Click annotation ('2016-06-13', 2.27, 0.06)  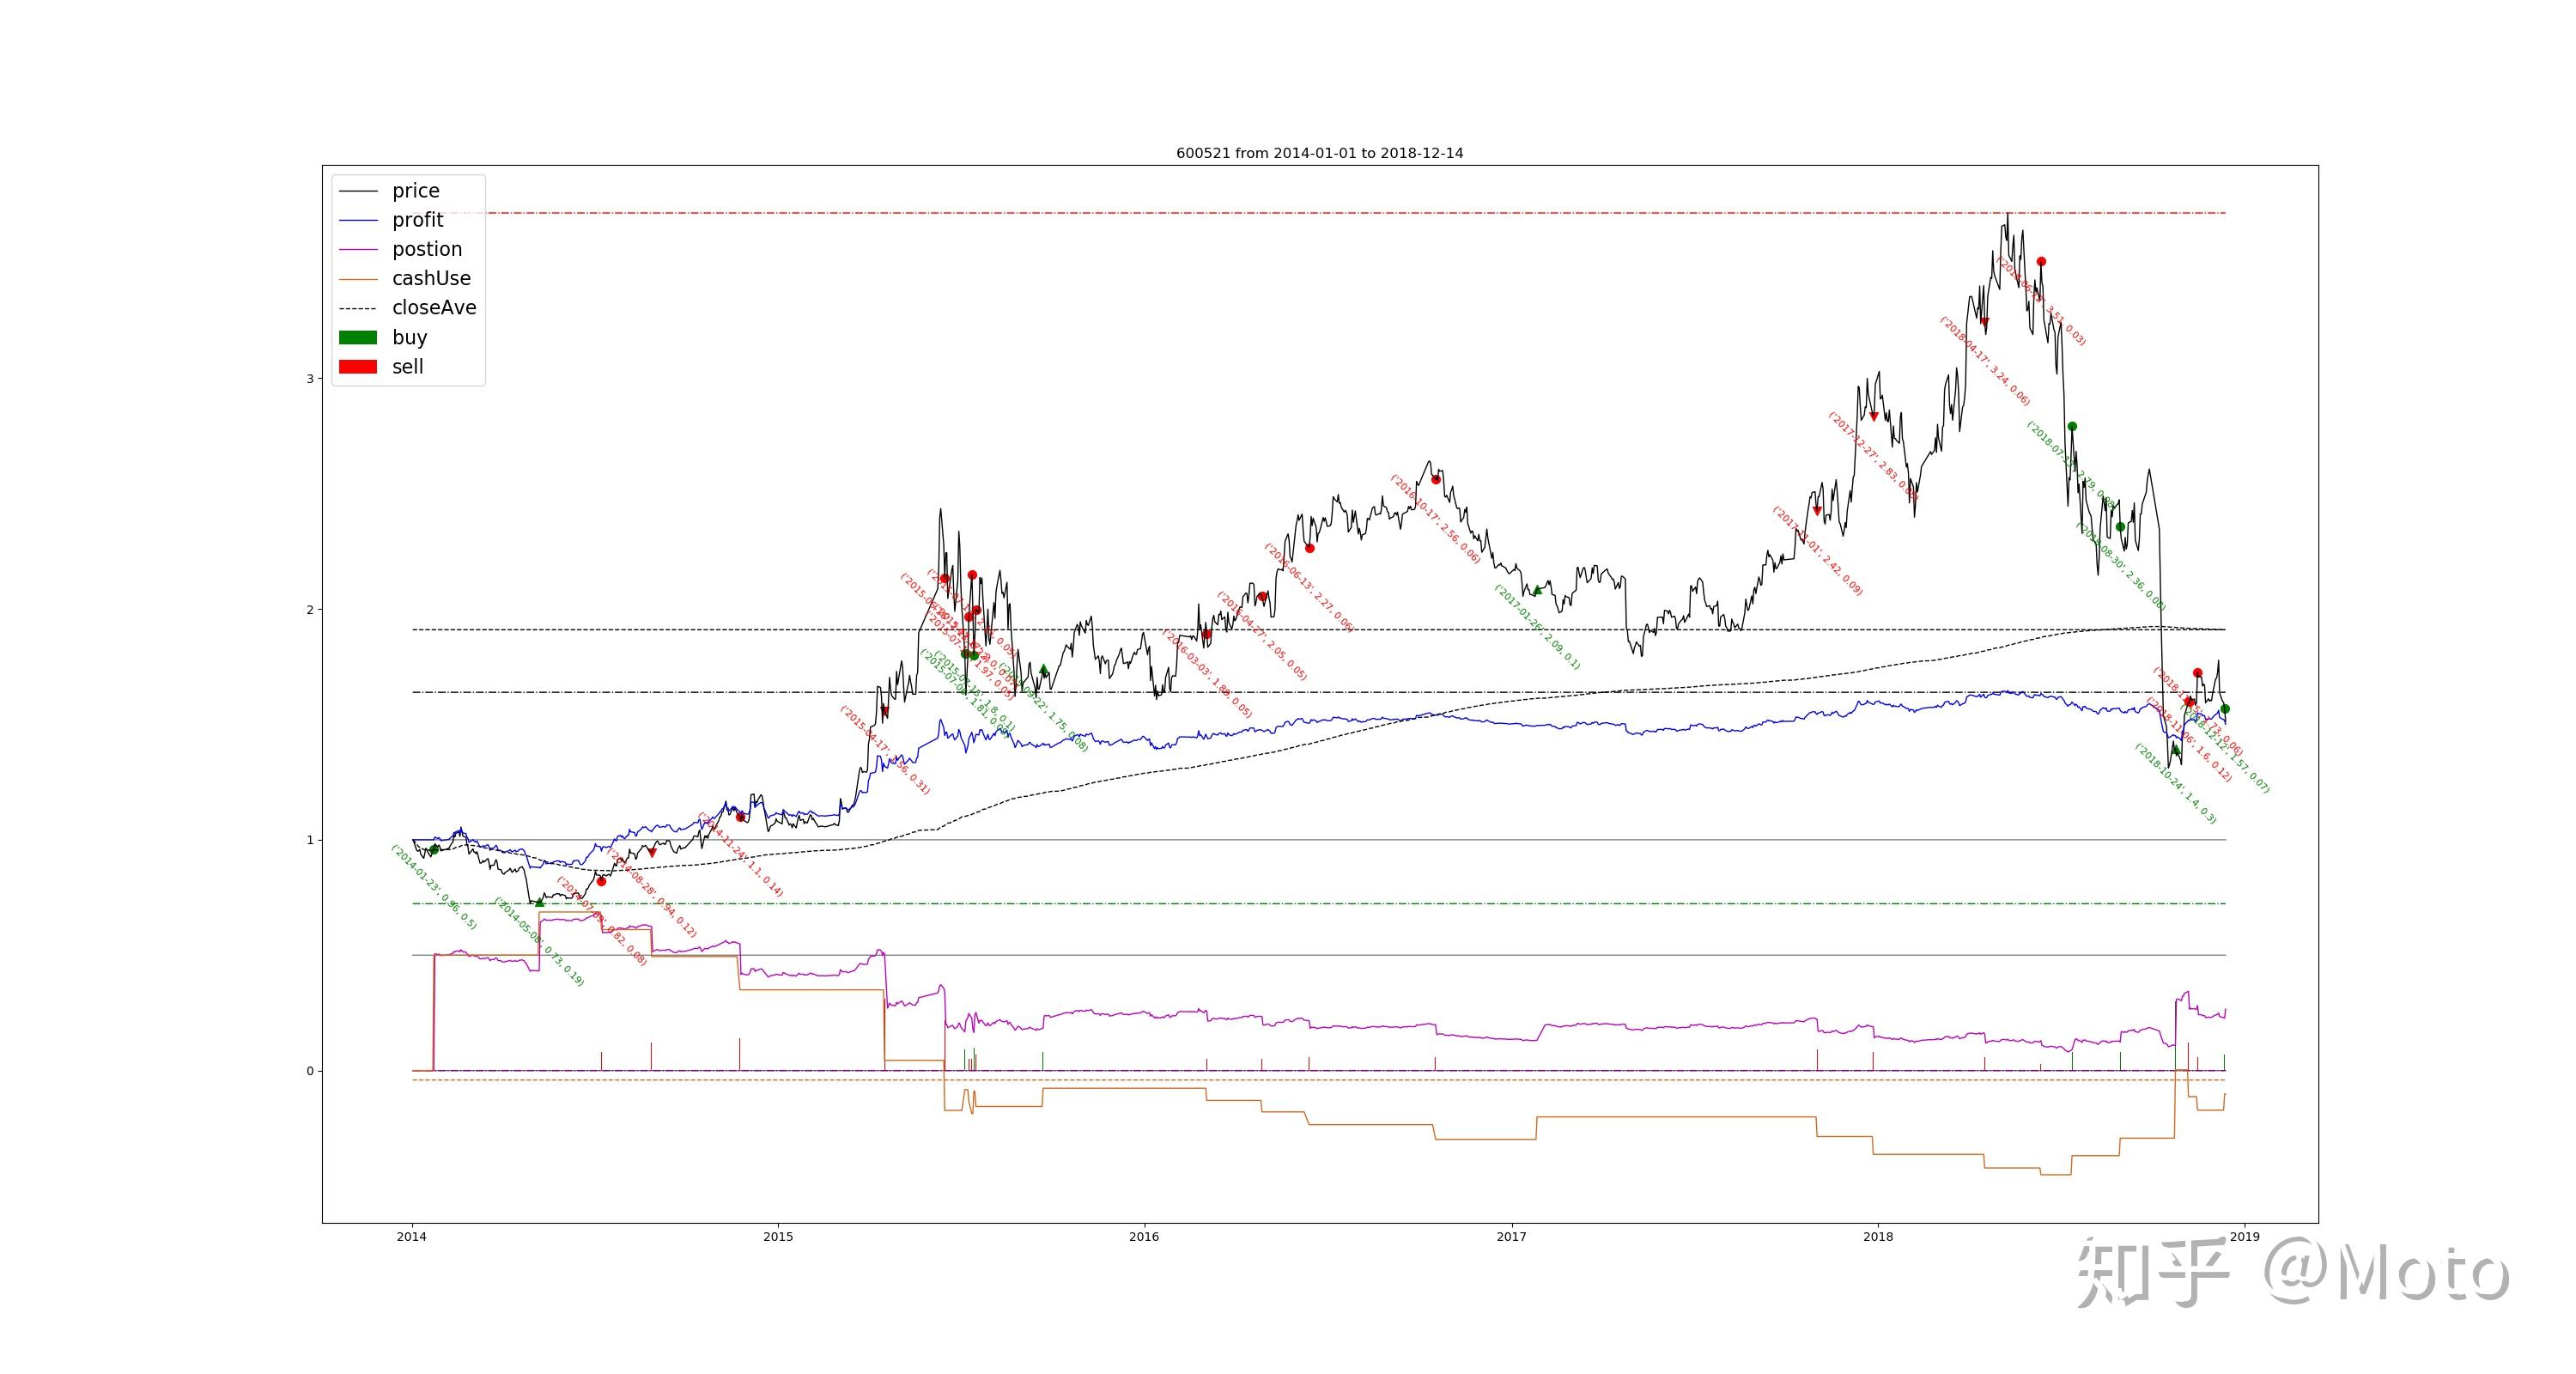[1309, 588]
